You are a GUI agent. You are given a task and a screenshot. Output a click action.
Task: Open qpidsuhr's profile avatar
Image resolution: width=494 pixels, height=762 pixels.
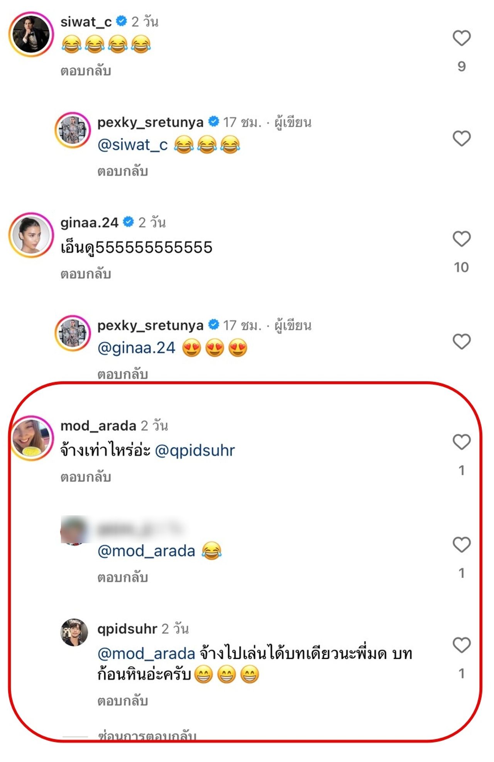(74, 632)
